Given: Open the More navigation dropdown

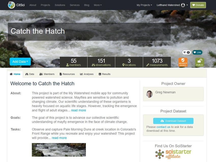Looking at the screenshot, I should click(x=98, y=5).
